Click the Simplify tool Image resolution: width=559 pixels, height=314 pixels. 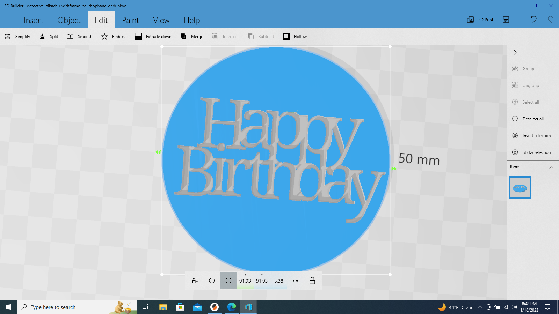point(17,37)
